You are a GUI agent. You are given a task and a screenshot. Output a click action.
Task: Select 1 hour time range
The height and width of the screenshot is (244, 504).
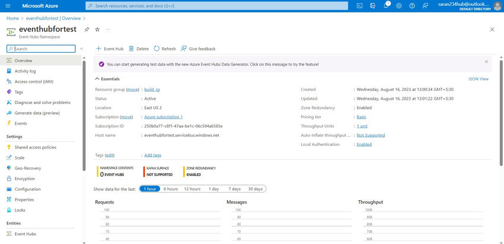(150, 189)
